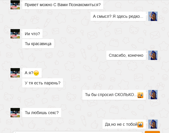169x133 pixels.
Task: Select the 'Ты красавица' message bubble
Action: (x=38, y=44)
